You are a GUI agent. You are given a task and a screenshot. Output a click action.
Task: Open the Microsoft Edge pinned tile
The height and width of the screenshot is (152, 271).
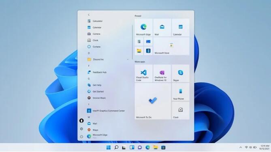(143, 28)
